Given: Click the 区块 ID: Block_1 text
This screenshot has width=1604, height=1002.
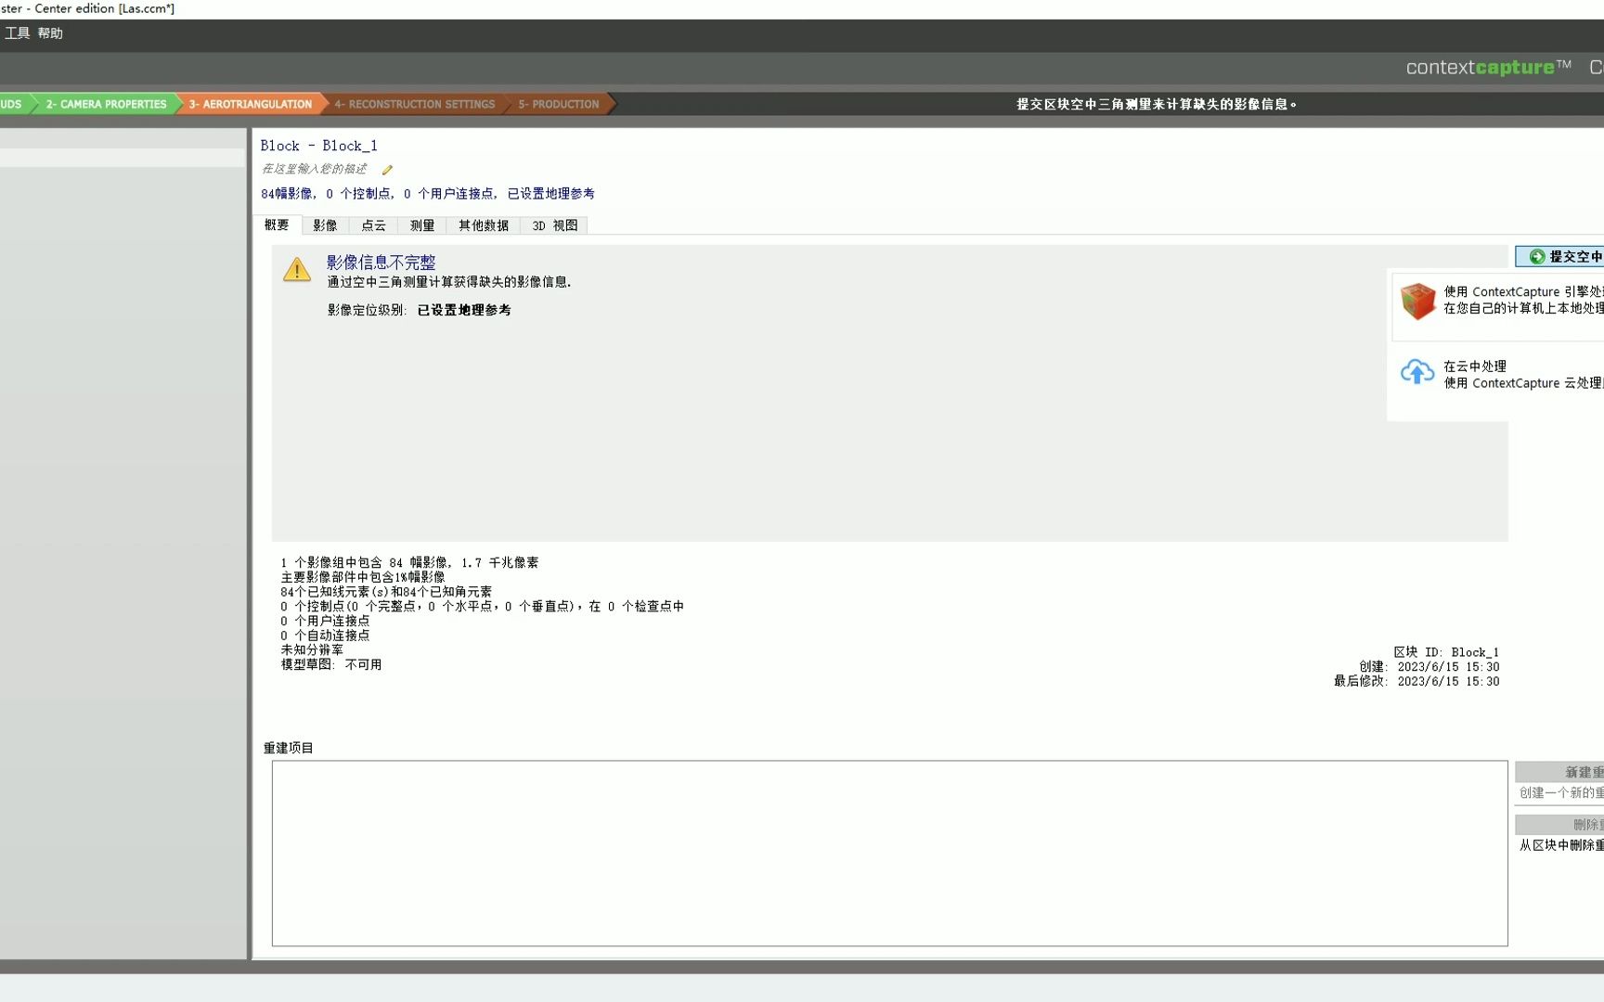Looking at the screenshot, I should pyautogui.click(x=1446, y=652).
